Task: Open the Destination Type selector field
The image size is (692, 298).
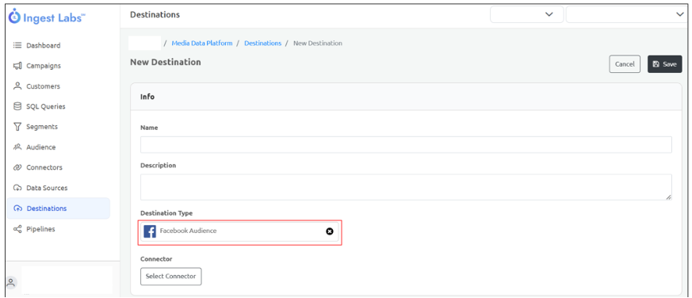Action: 239,231
